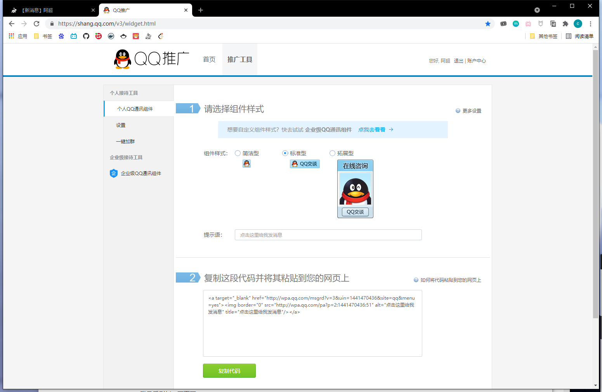The image size is (602, 392).
Task: Select the 标准型 radio button
Action: [285, 153]
